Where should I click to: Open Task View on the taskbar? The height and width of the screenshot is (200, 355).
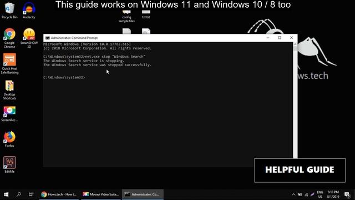pyautogui.click(x=31, y=194)
